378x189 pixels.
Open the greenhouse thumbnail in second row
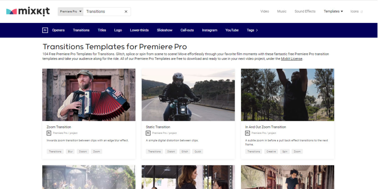tap(89, 177)
